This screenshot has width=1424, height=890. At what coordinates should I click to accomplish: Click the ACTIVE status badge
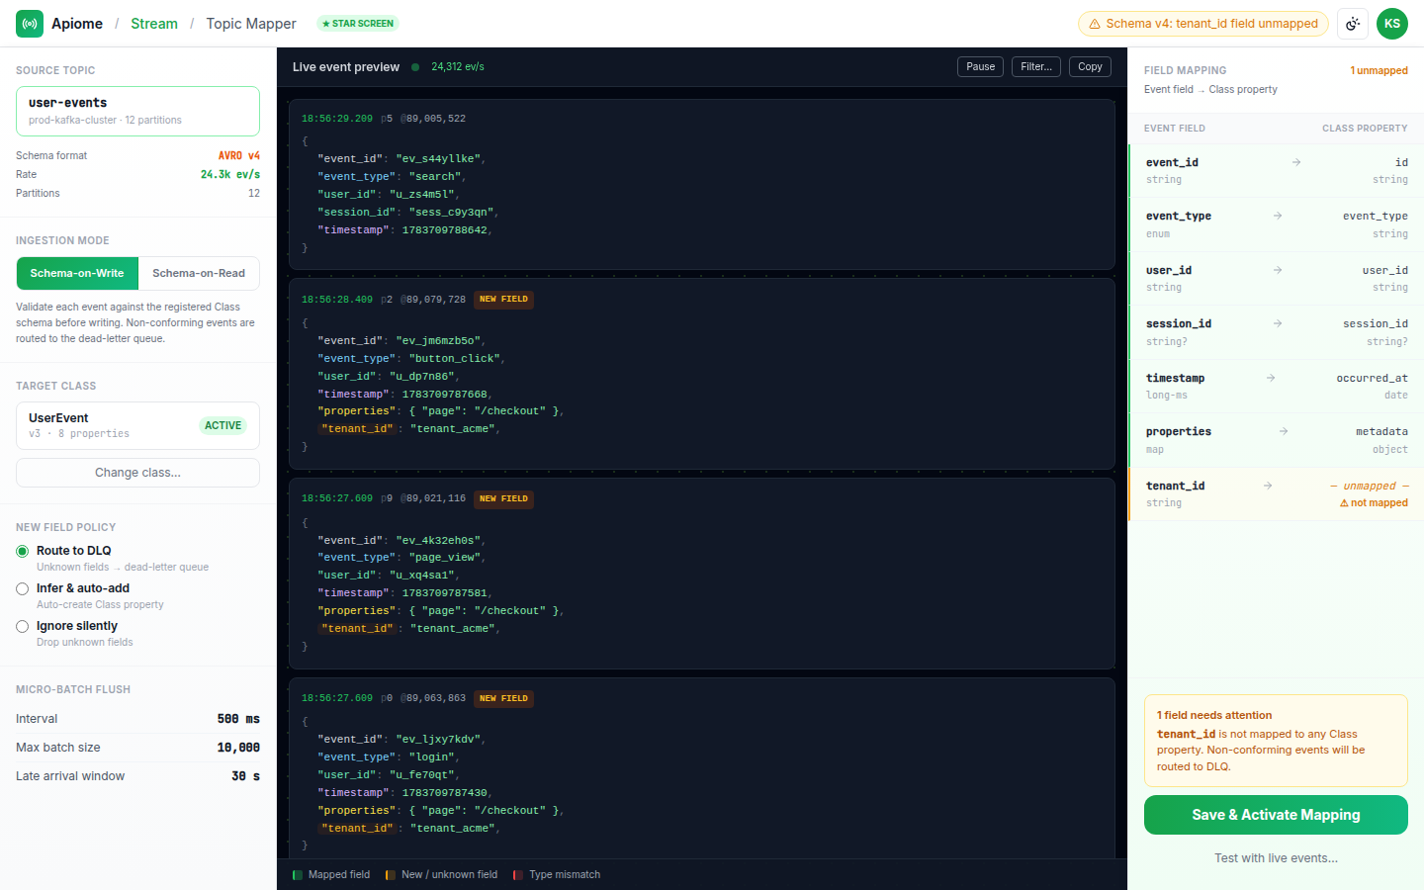pos(222,425)
